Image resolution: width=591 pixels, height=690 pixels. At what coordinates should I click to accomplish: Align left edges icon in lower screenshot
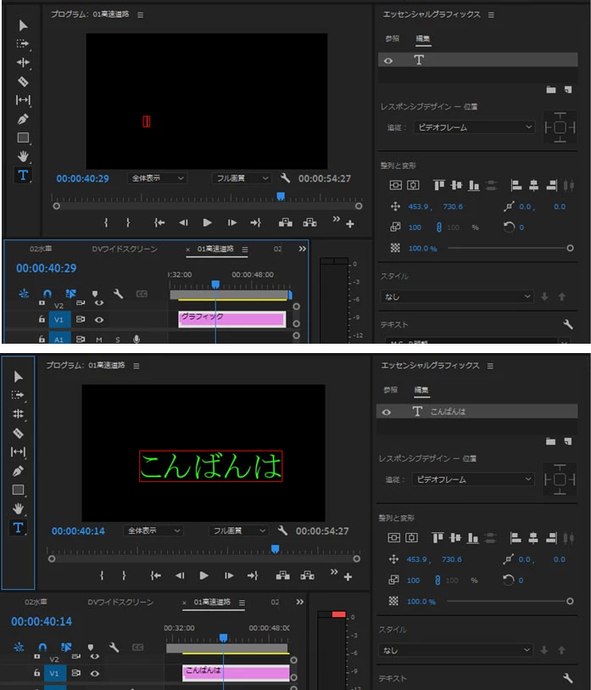point(516,538)
